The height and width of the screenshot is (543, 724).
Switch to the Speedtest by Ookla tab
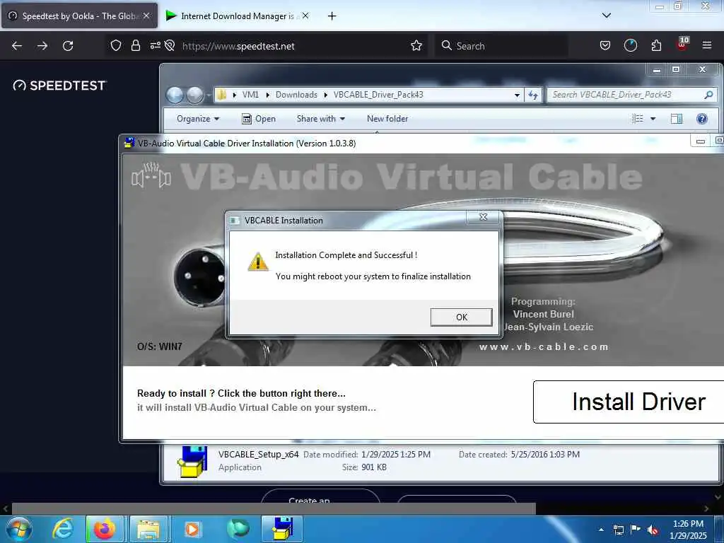click(x=79, y=16)
